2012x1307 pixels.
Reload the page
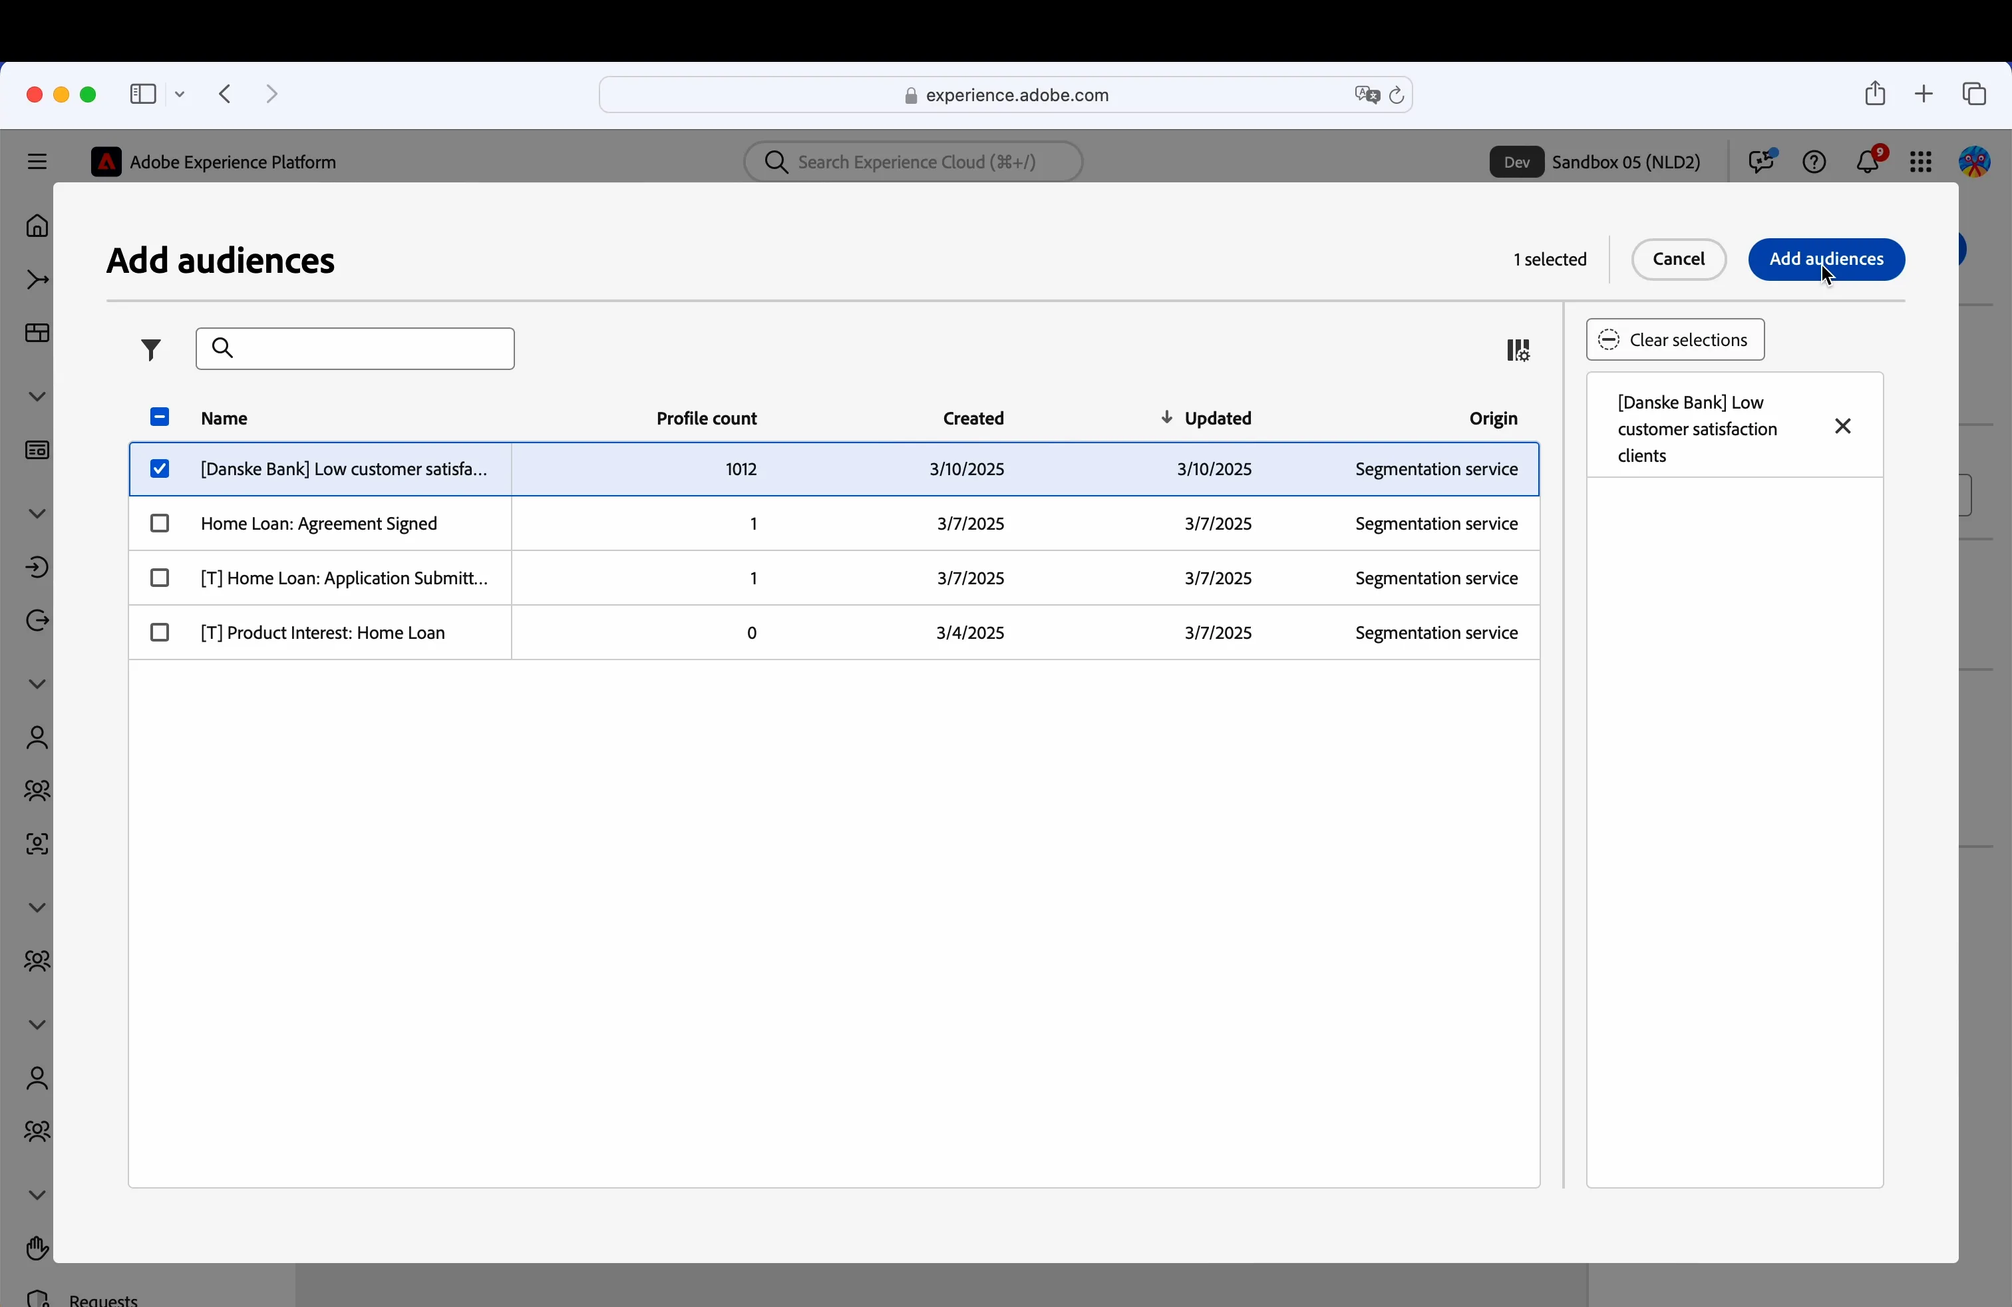coord(1397,96)
